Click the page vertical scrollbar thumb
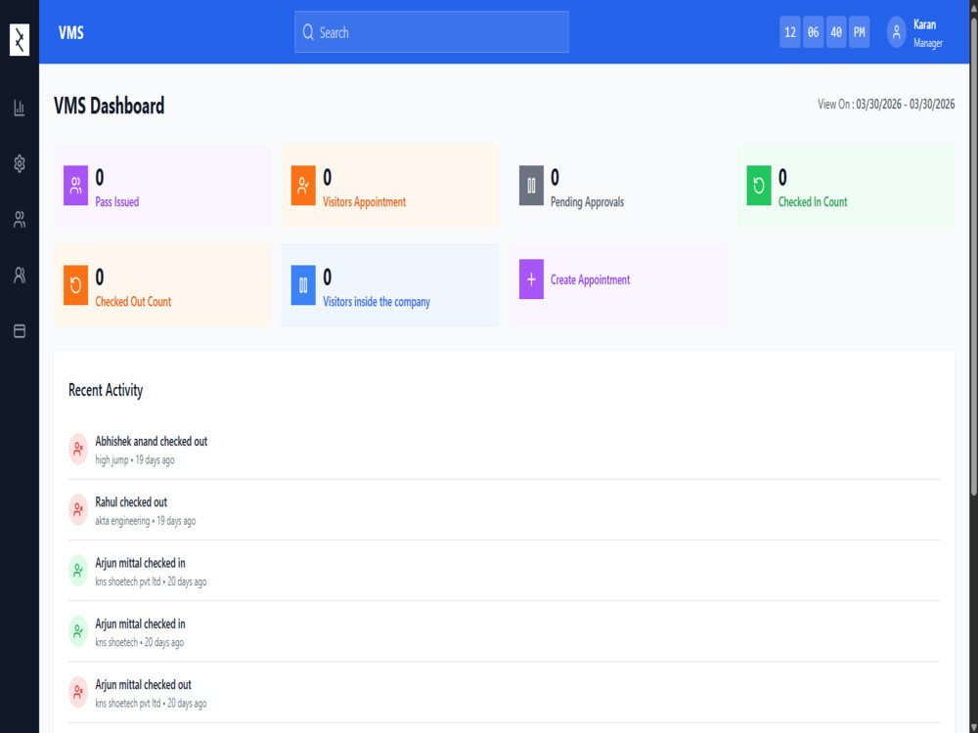The width and height of the screenshot is (978, 733). pyautogui.click(x=974, y=255)
